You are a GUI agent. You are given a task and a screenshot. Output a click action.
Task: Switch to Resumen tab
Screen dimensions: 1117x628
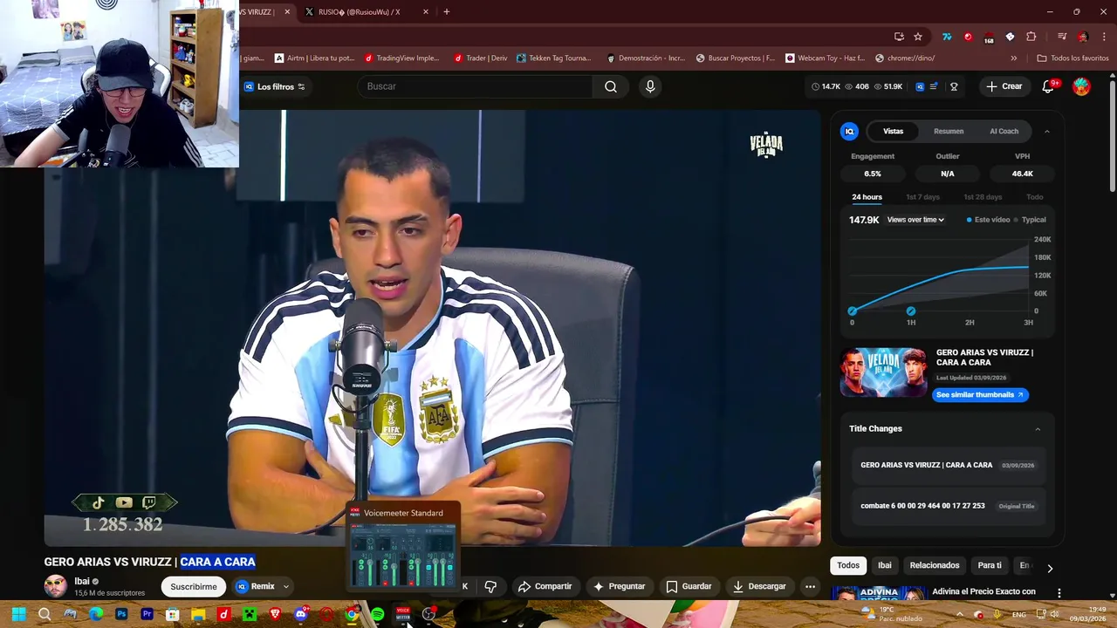[949, 131]
